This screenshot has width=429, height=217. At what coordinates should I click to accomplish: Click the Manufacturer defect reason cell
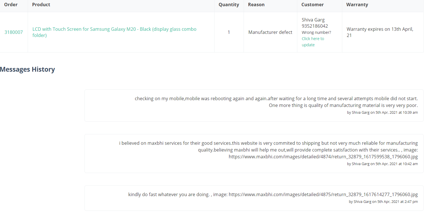(x=270, y=32)
